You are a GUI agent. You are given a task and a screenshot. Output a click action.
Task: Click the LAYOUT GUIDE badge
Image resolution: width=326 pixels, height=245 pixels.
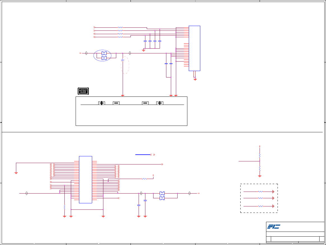pos(83,91)
